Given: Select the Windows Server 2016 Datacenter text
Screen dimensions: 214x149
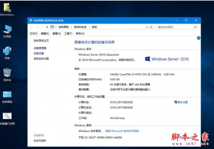Looking at the screenshot, I should click(x=99, y=55).
